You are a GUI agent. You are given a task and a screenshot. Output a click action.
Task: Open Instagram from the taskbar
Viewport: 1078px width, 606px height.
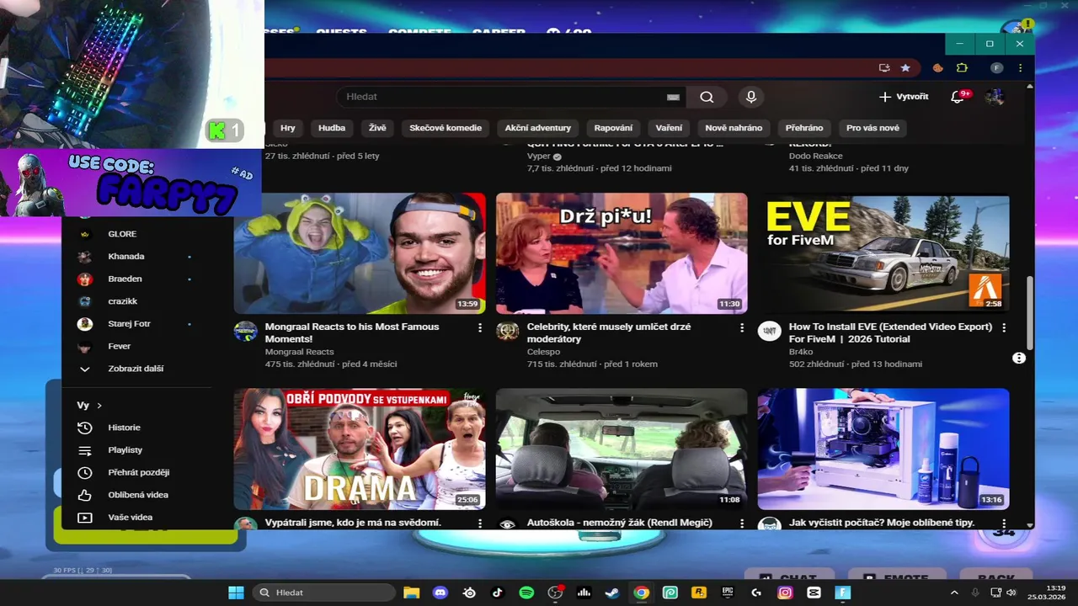[x=785, y=593]
